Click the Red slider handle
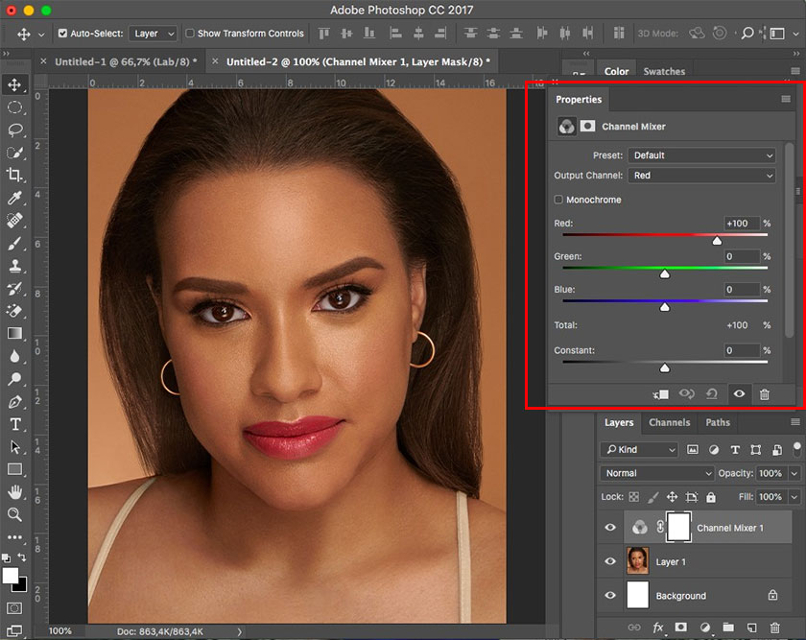 717,241
